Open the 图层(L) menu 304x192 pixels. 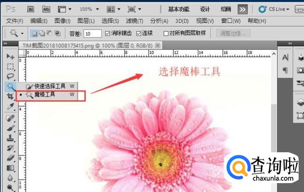pyautogui.click(x=86, y=21)
